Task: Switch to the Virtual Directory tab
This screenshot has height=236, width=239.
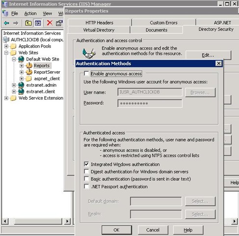Action: click(99, 30)
